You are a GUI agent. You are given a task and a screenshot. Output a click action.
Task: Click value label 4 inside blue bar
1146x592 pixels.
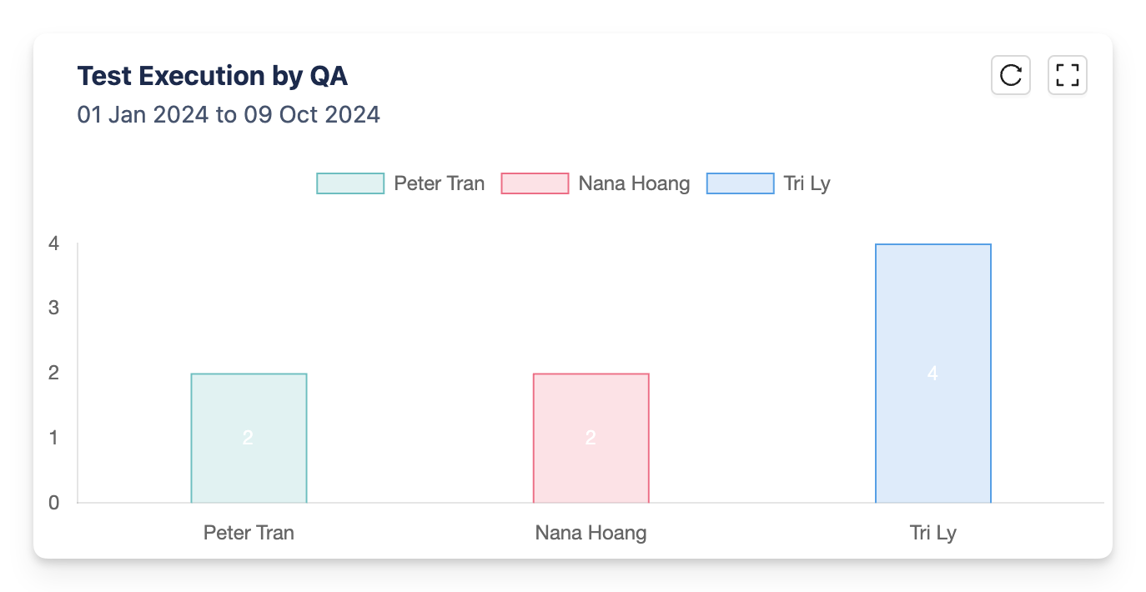[932, 374]
